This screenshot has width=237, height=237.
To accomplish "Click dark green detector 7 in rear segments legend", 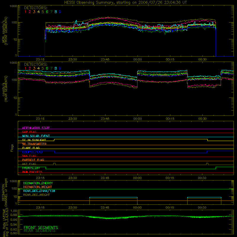I will click(x=51, y=68).
